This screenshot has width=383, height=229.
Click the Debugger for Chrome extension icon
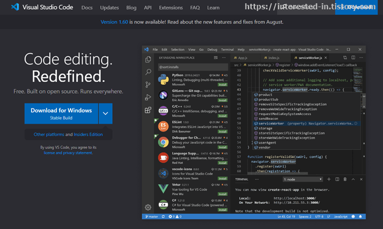point(163,142)
